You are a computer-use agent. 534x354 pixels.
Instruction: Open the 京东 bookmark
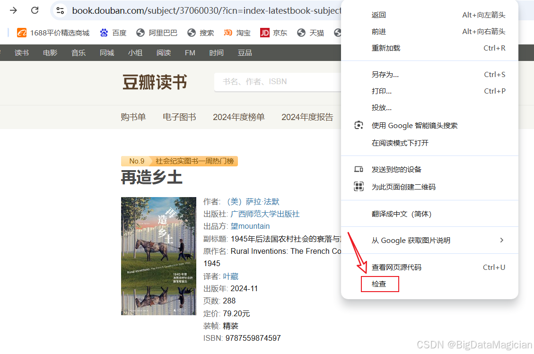point(273,33)
